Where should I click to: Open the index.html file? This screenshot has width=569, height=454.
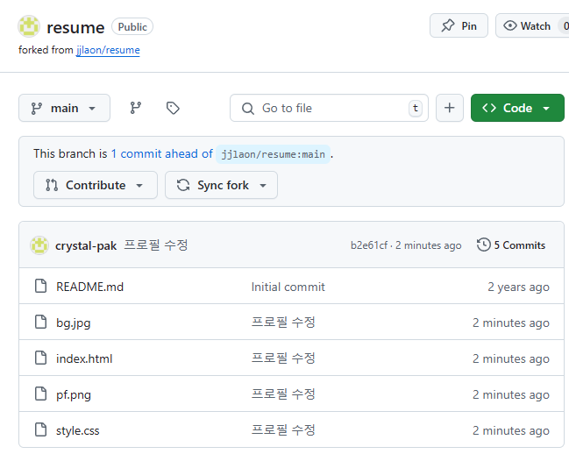point(84,358)
